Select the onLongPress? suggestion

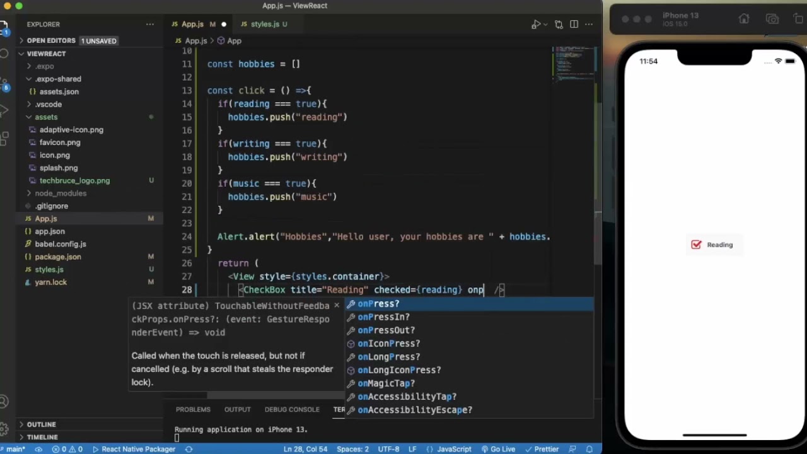click(469, 357)
